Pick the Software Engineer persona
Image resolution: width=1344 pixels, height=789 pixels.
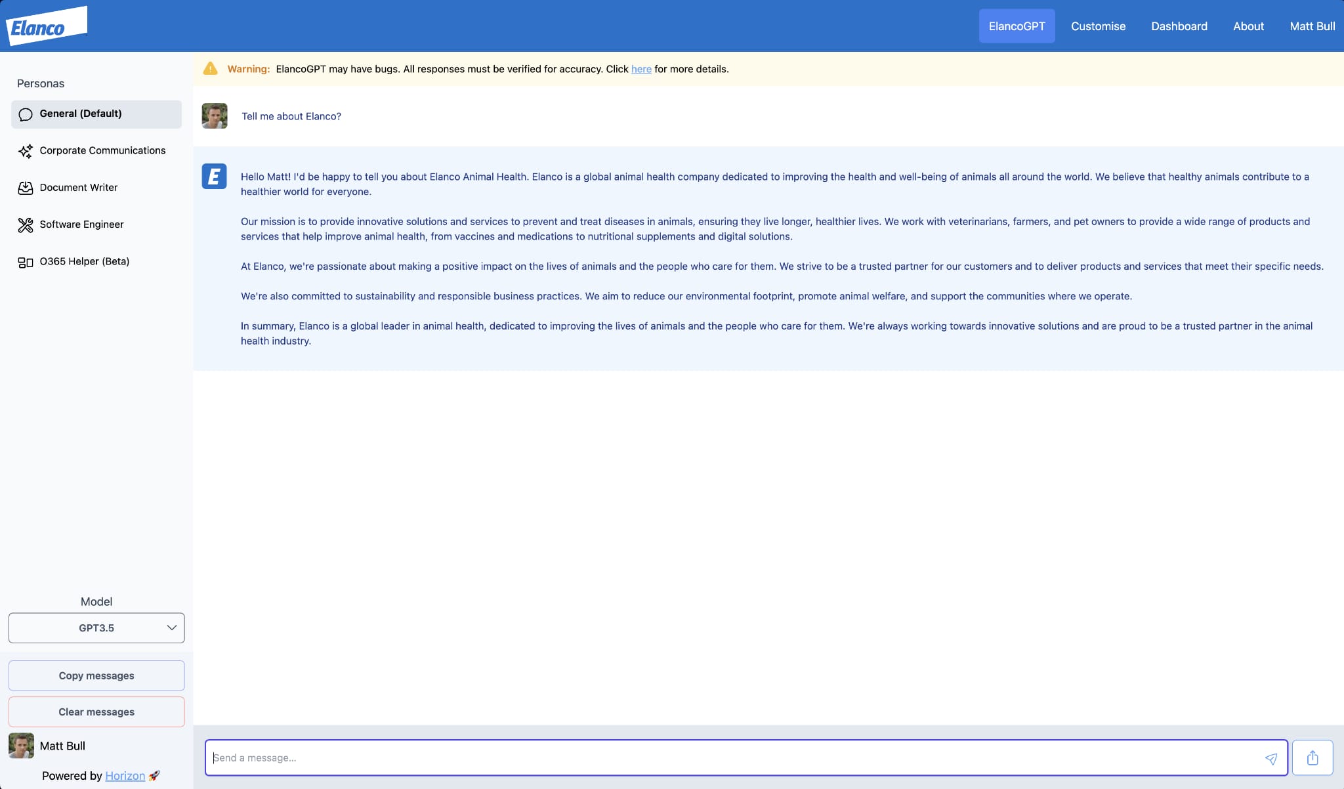point(96,224)
